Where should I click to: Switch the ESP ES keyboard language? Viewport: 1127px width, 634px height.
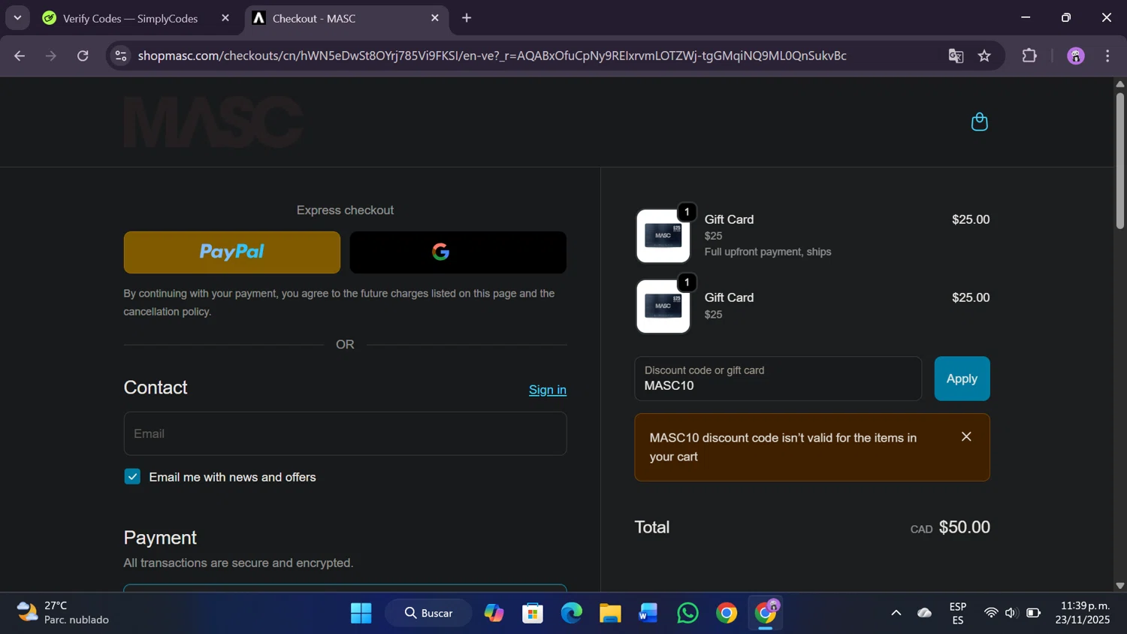click(958, 613)
